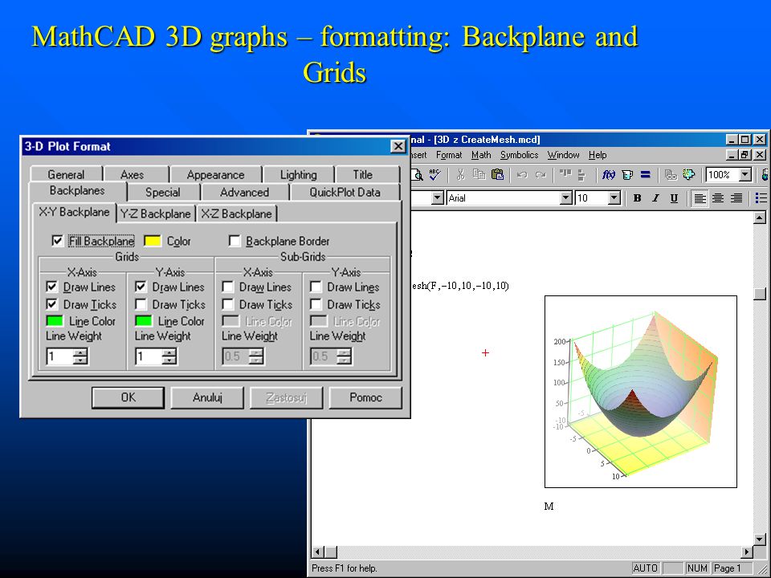Click the Paste clipboard icon
Image resolution: width=771 pixels, height=578 pixels.
point(498,174)
